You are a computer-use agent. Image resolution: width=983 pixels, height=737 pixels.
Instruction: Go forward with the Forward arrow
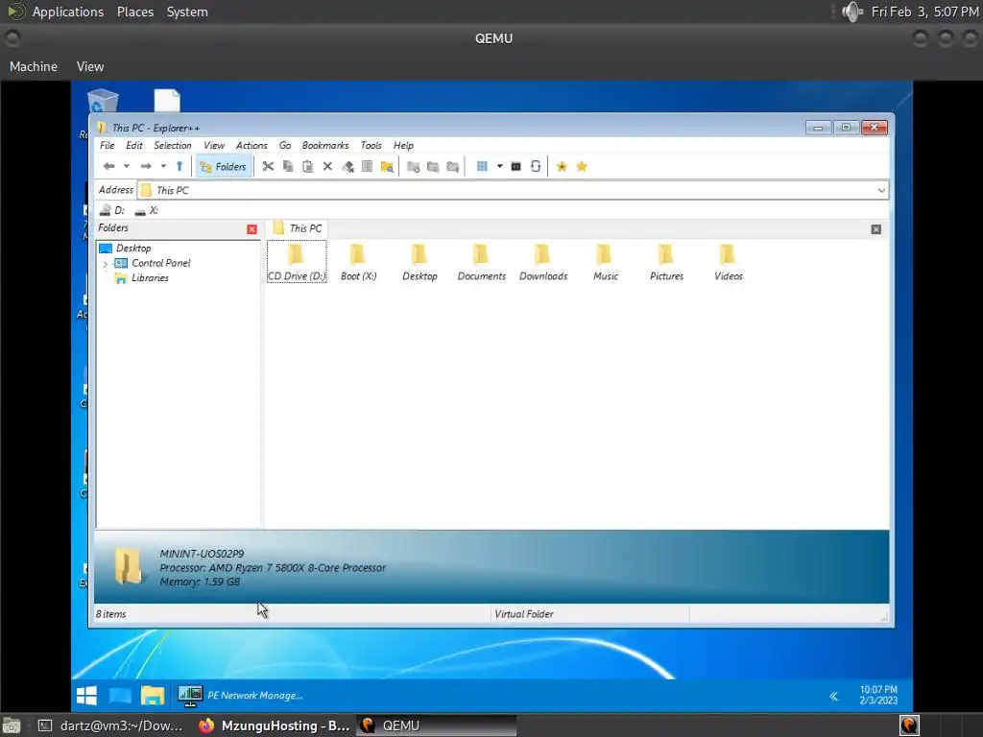146,167
